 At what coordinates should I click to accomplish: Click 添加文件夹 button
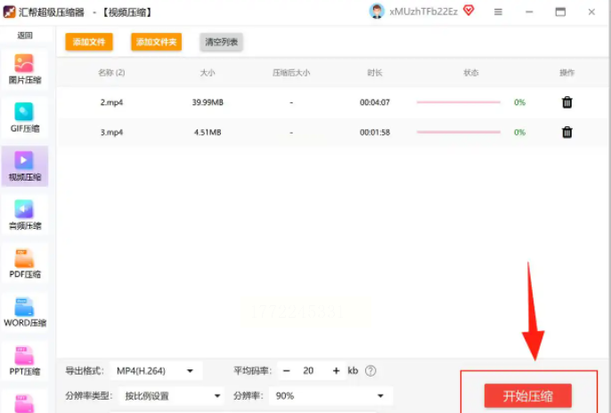(x=156, y=42)
